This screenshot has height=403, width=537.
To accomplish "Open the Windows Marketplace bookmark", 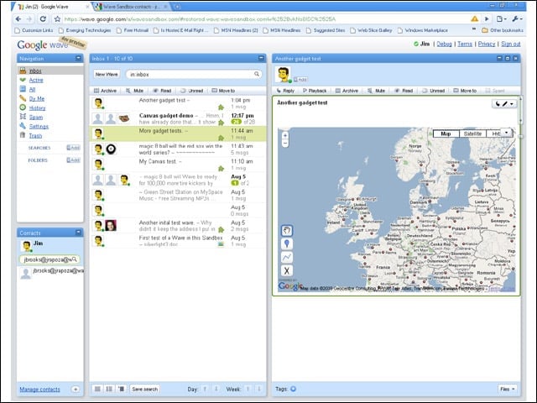I will [x=423, y=30].
